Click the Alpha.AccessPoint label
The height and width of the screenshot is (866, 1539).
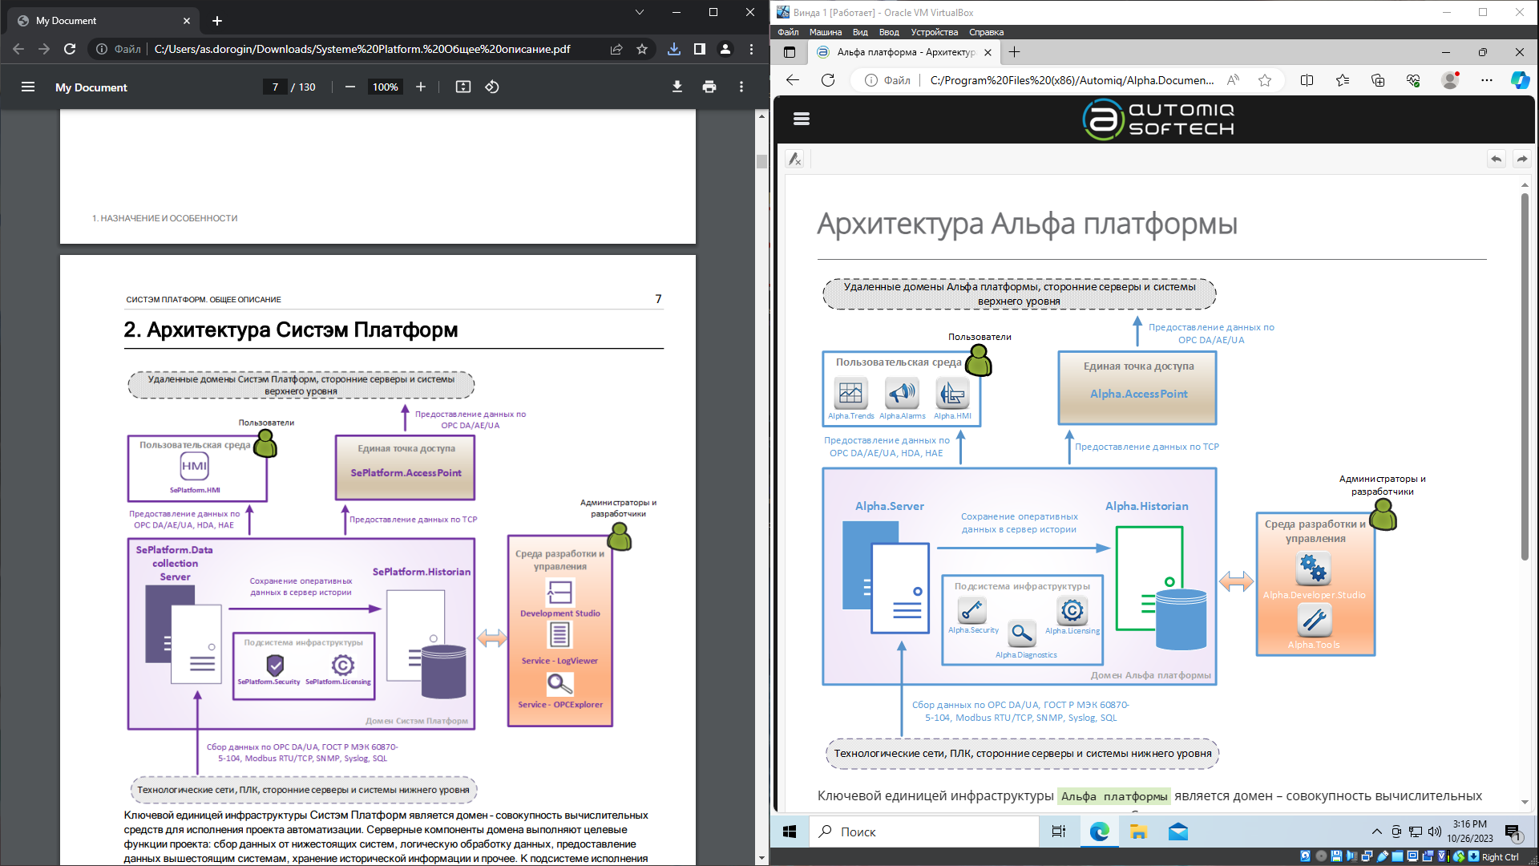(1138, 394)
